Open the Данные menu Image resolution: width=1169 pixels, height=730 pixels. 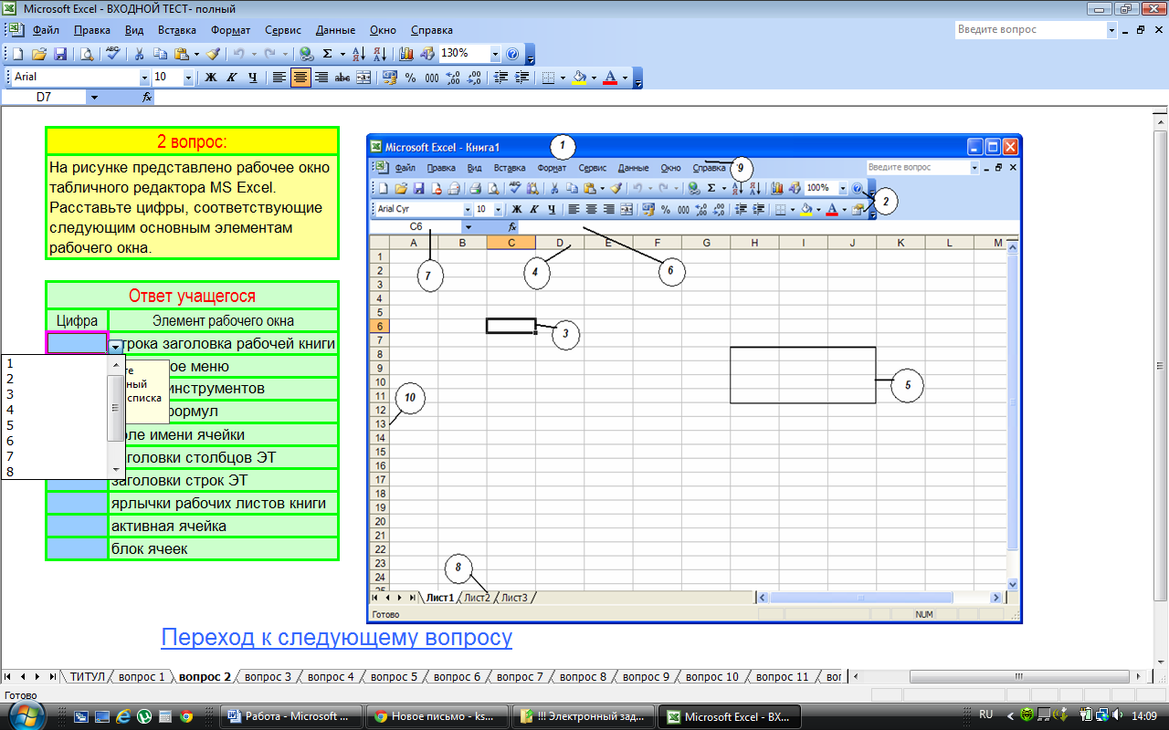click(x=337, y=30)
